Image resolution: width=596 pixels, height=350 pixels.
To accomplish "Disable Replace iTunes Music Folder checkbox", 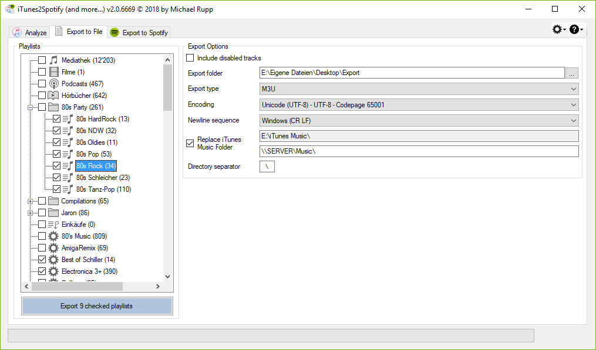I will 190,143.
